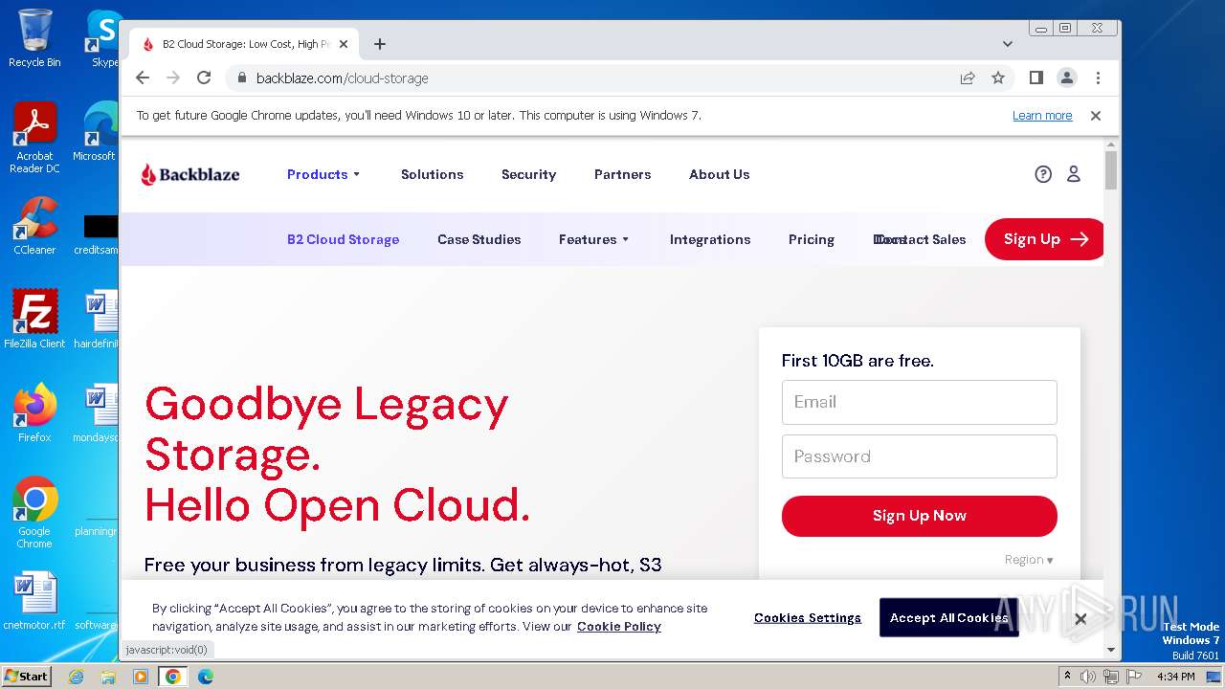Open the Cookie Policy link
1225x689 pixels.
coord(619,627)
